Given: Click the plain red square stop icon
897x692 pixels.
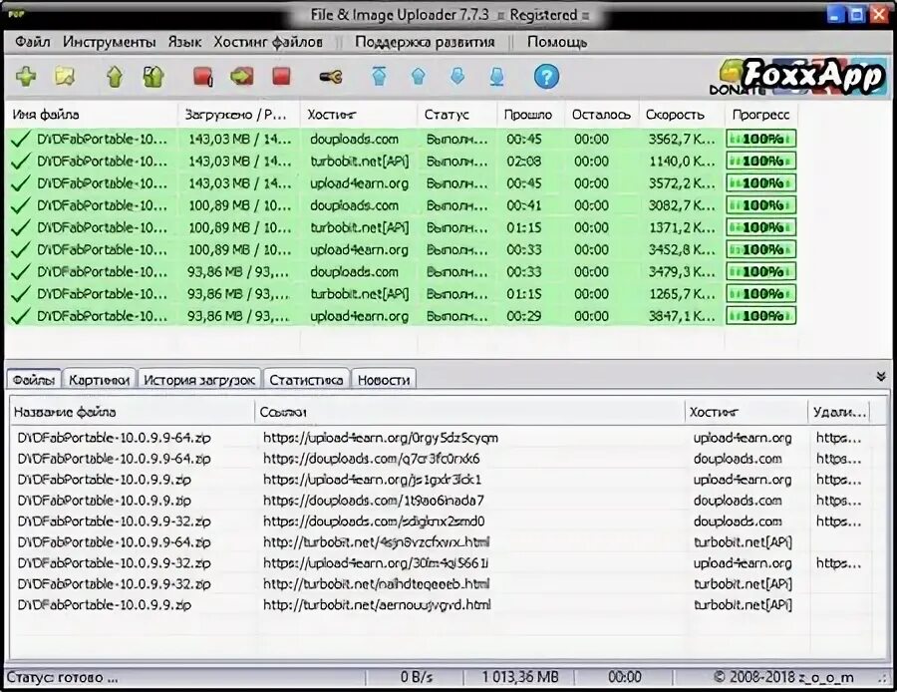Looking at the screenshot, I should (x=281, y=76).
